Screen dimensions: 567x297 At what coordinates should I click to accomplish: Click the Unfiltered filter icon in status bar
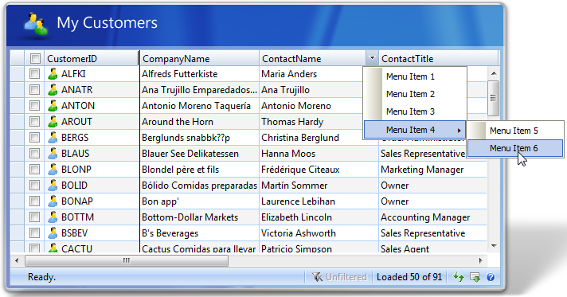[317, 277]
